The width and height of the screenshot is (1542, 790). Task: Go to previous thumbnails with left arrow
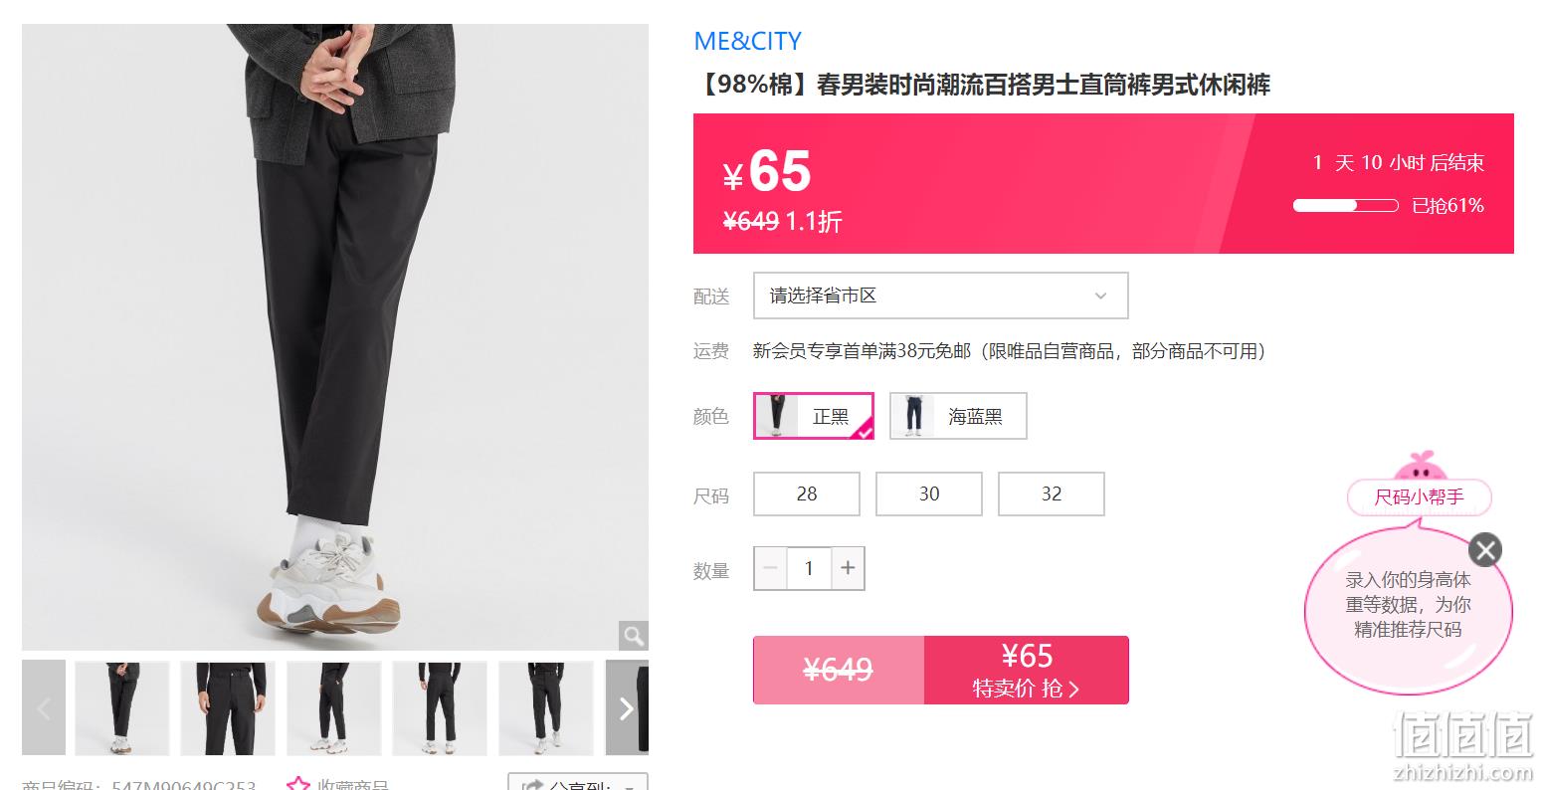click(44, 708)
